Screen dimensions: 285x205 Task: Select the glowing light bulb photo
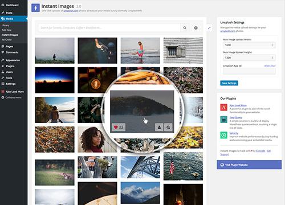point(97,80)
